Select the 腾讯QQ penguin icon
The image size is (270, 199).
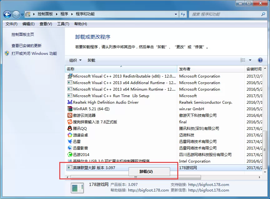click(70, 128)
